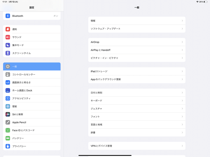Screen dimensions: 210x157
Task: Tap the アクセシビリティ label text
Action: pyautogui.click(x=21, y=99)
